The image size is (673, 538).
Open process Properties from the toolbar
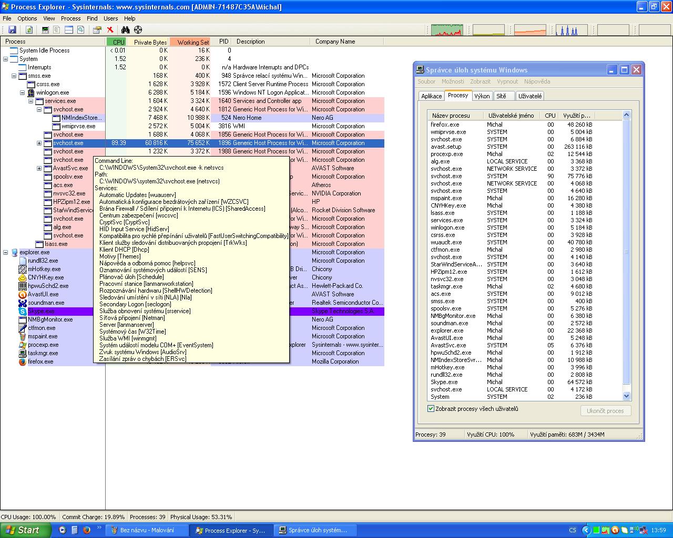[x=97, y=30]
